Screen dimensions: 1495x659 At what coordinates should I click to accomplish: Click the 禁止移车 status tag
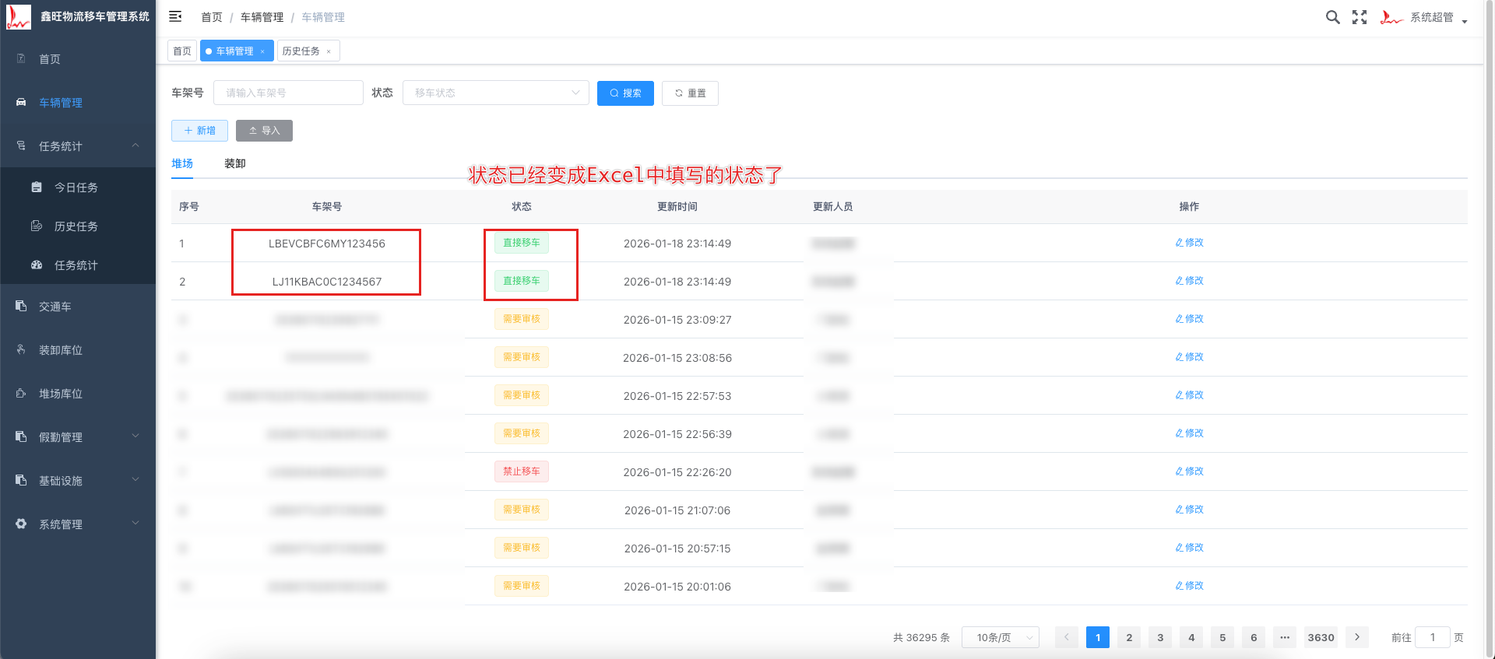click(522, 471)
